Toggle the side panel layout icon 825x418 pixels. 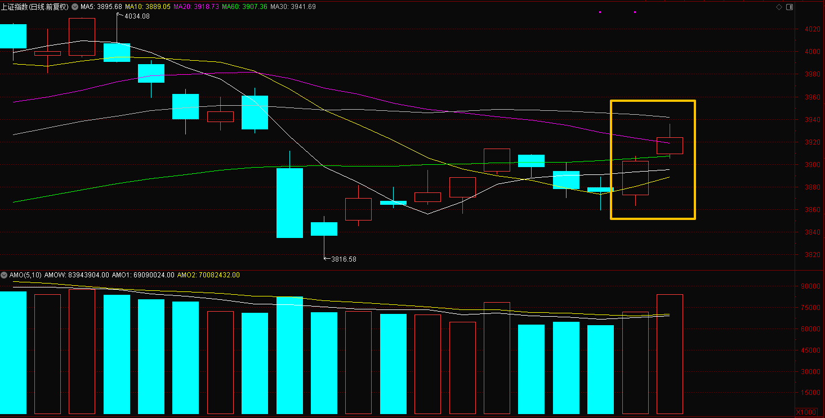(x=789, y=7)
